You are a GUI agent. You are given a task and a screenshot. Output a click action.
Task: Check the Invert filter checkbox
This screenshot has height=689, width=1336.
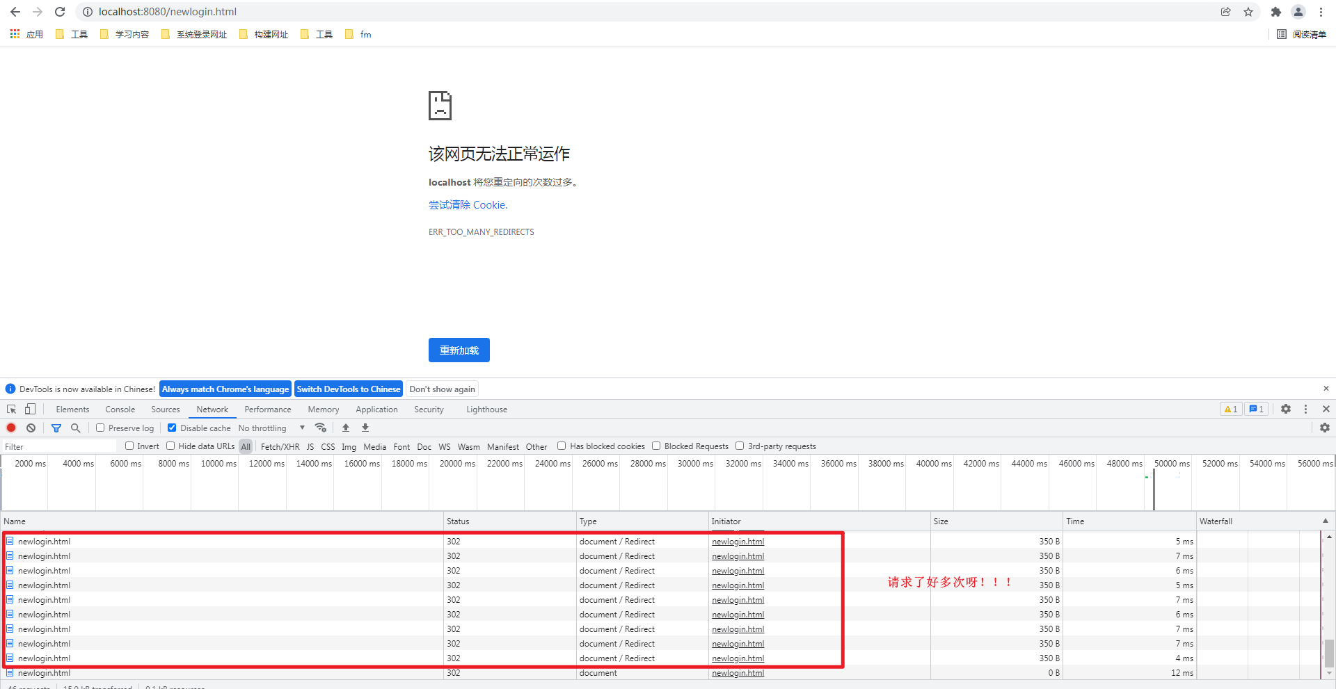click(129, 446)
